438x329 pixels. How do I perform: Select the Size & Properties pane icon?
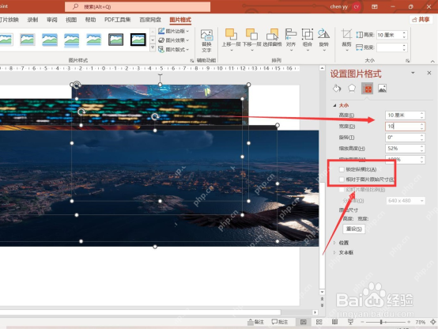pyautogui.click(x=367, y=89)
